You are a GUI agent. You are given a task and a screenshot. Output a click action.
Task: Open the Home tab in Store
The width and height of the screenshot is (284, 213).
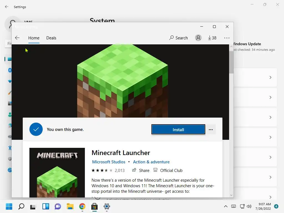click(34, 38)
